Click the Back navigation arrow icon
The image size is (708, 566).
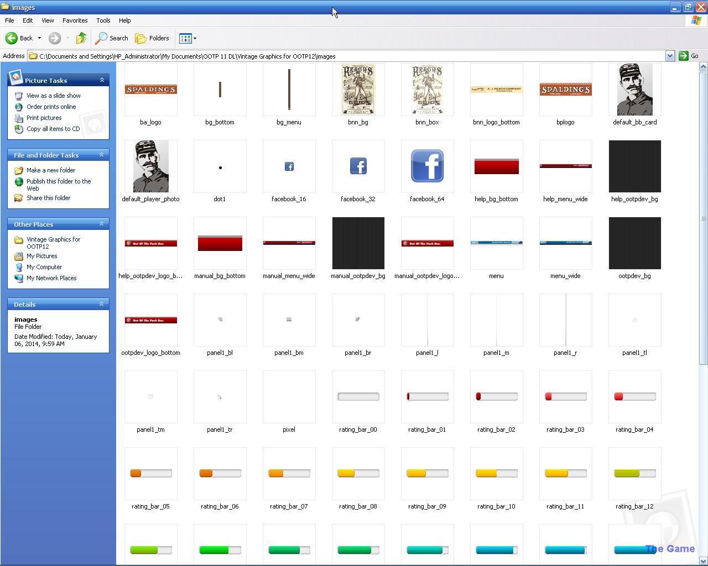12,38
